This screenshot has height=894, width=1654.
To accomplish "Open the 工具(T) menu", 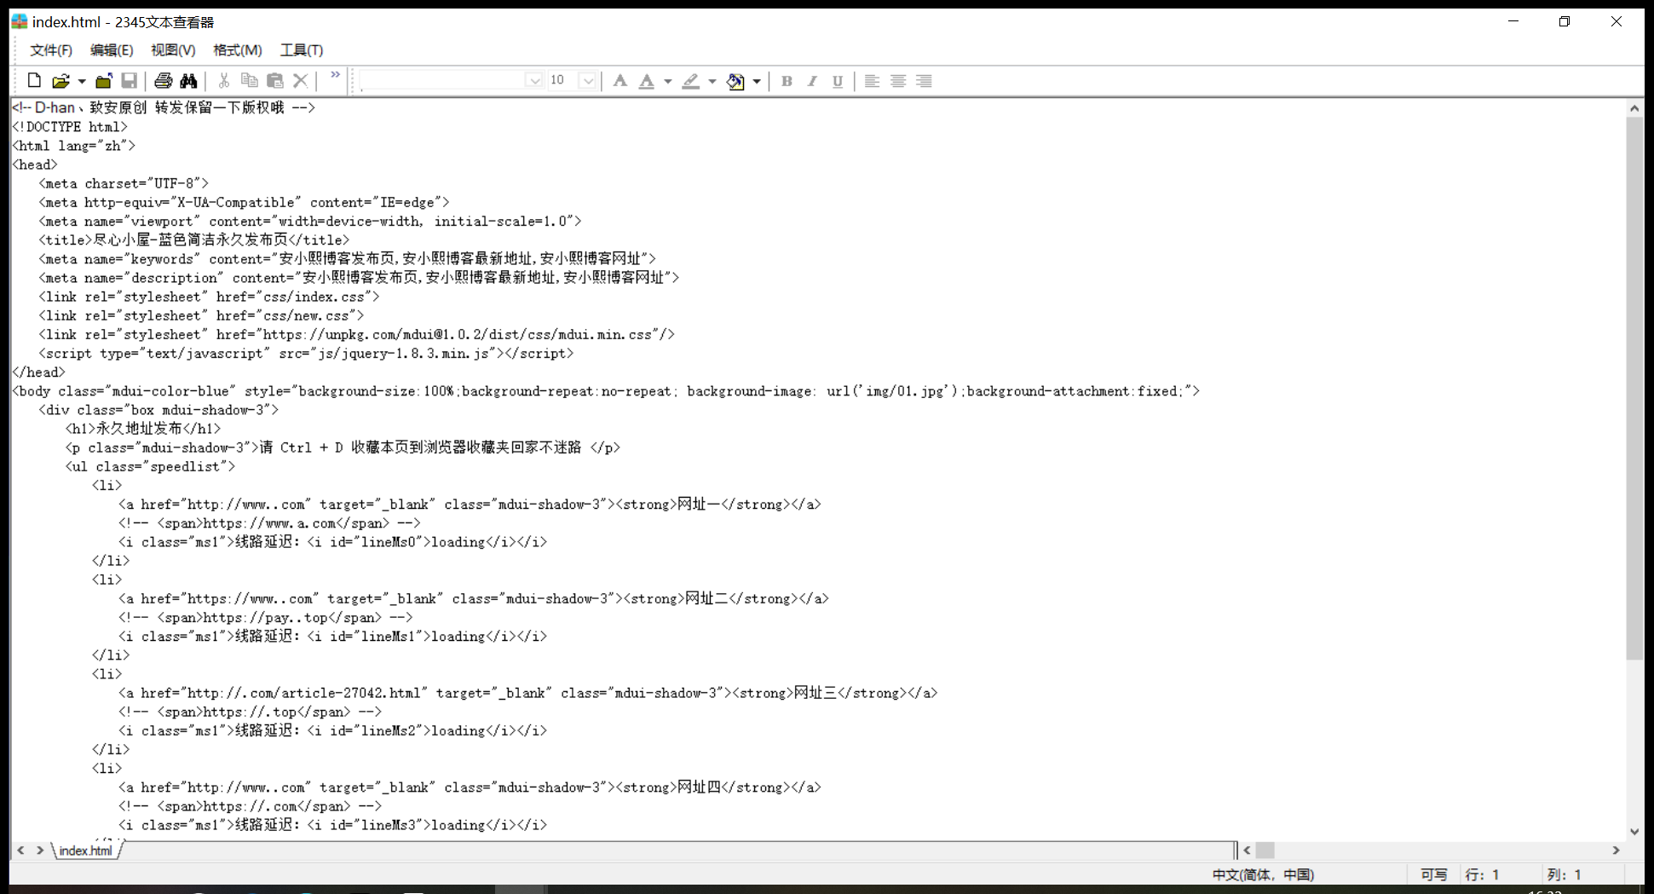I will pos(302,50).
